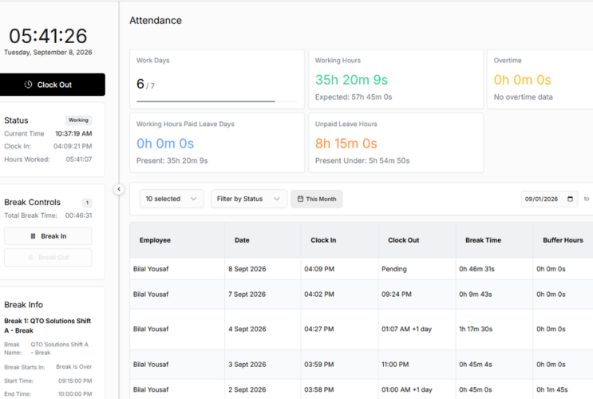Collapse the sidebar with chevron arrow
Image resolution: width=593 pixels, height=399 pixels.
coord(119,189)
